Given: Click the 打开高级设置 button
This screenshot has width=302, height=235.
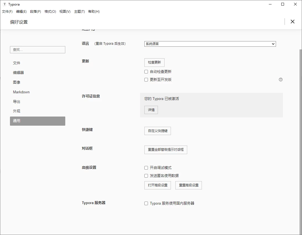Looking at the screenshot, I should 157,185.
